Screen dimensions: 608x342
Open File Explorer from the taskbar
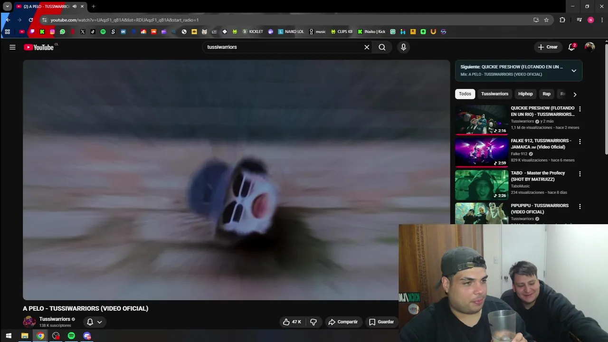click(25, 336)
